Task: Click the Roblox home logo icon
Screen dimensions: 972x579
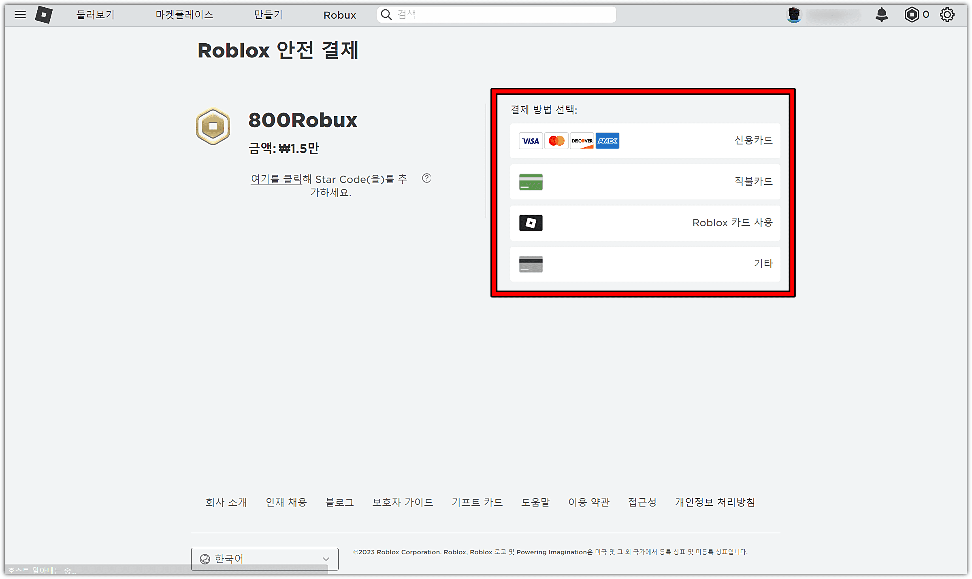Action: pyautogui.click(x=43, y=15)
